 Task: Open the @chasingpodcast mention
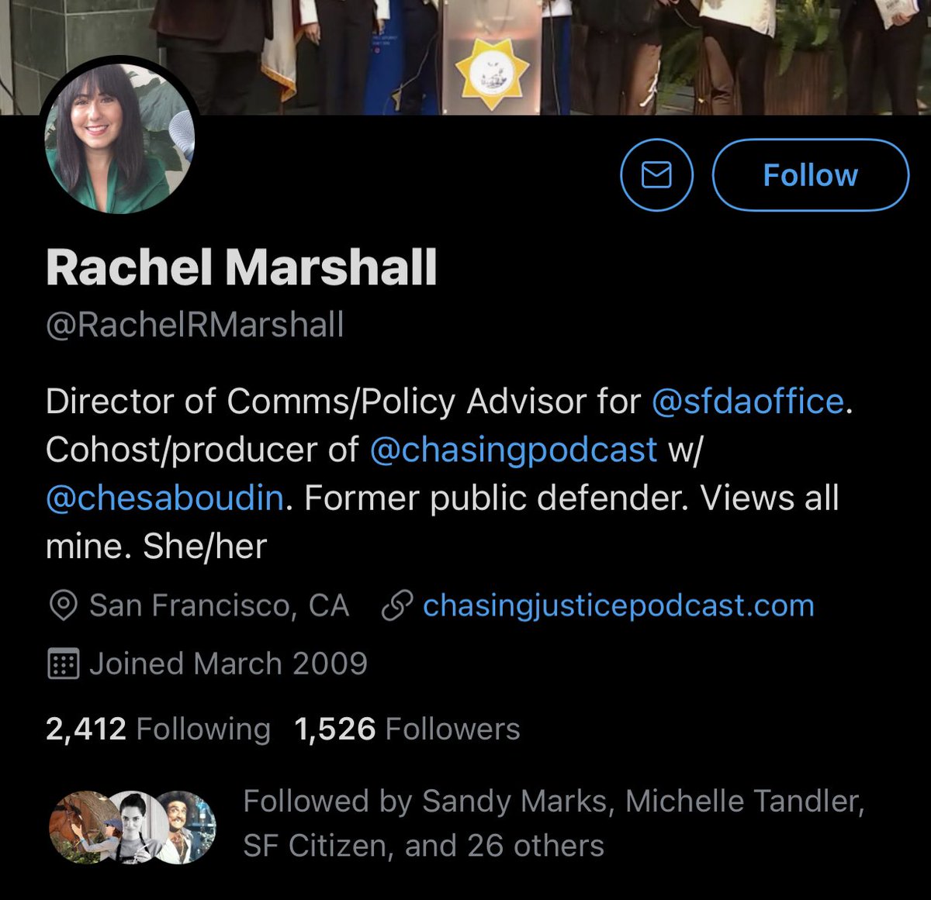513,450
